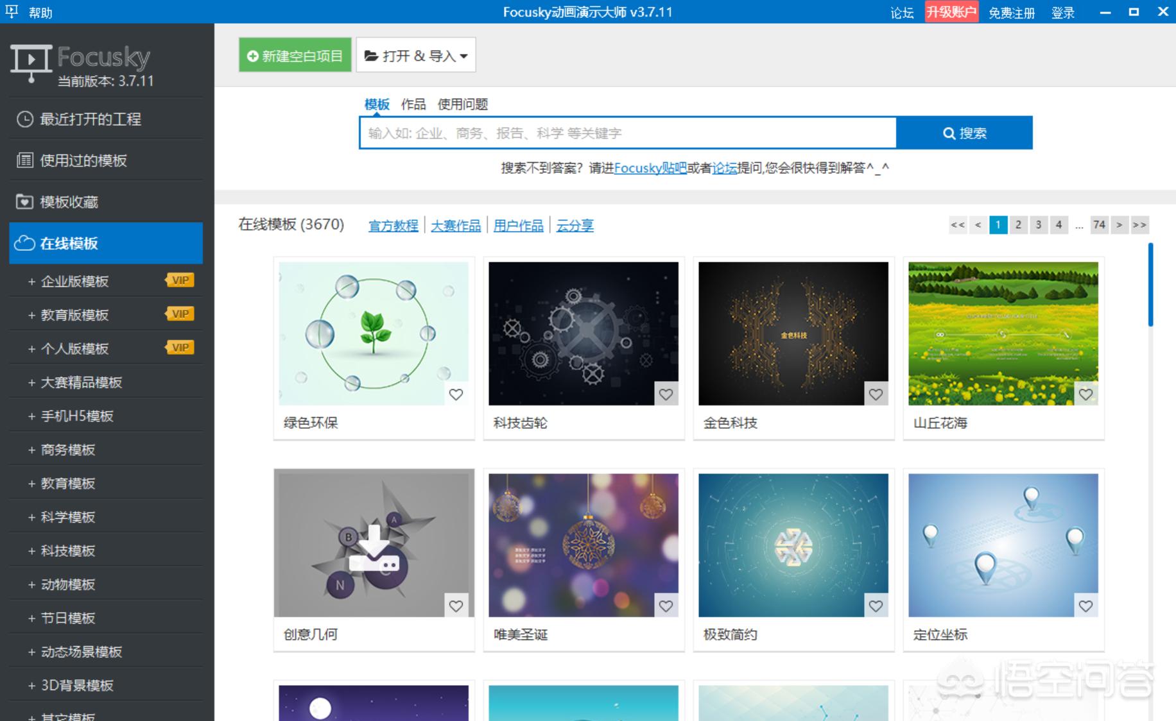Open the 帮助 menu
The height and width of the screenshot is (721, 1176).
[40, 12]
